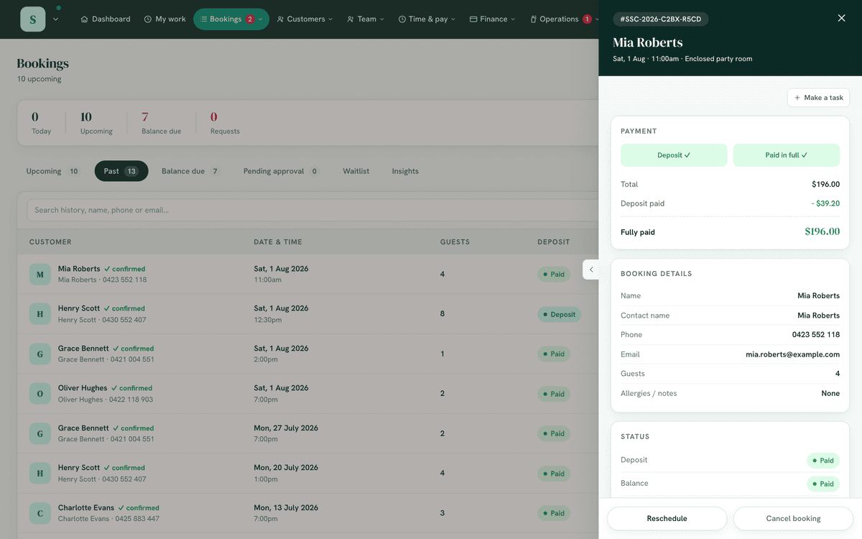
Task: Click Paid badge on Charlotte Evans row
Action: (x=553, y=513)
